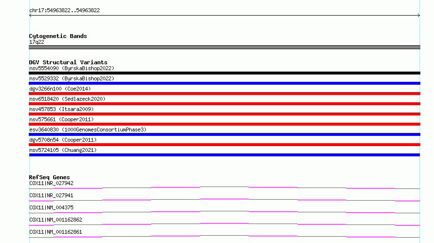Select the DGV Structural Variants heading
The height and width of the screenshot is (243, 434).
tap(68, 62)
